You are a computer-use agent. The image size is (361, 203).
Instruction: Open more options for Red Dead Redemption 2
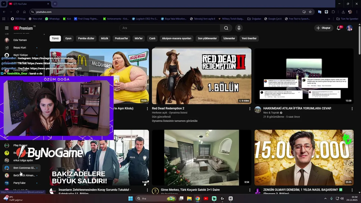point(250,109)
